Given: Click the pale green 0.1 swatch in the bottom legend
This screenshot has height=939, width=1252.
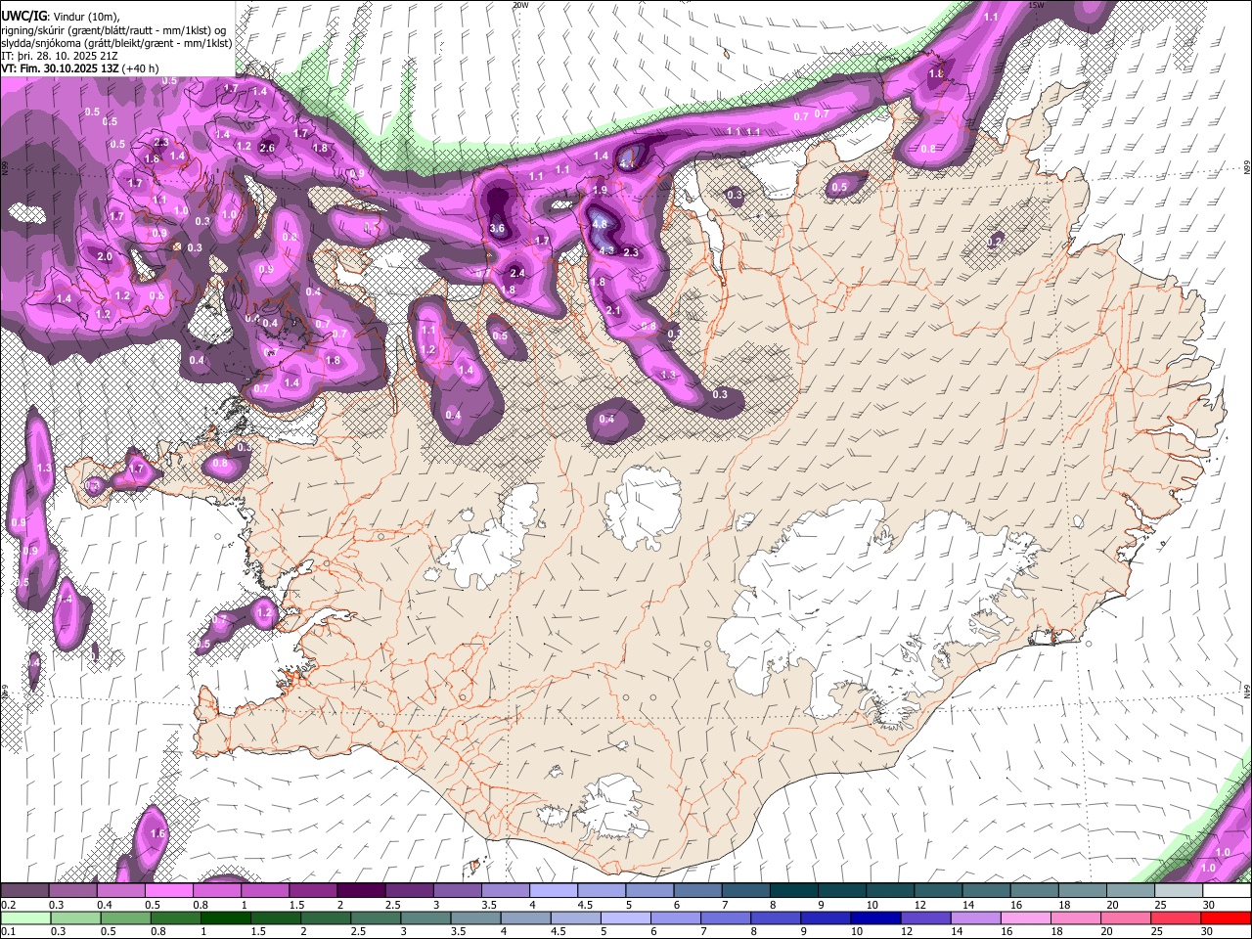Looking at the screenshot, I should (x=24, y=917).
